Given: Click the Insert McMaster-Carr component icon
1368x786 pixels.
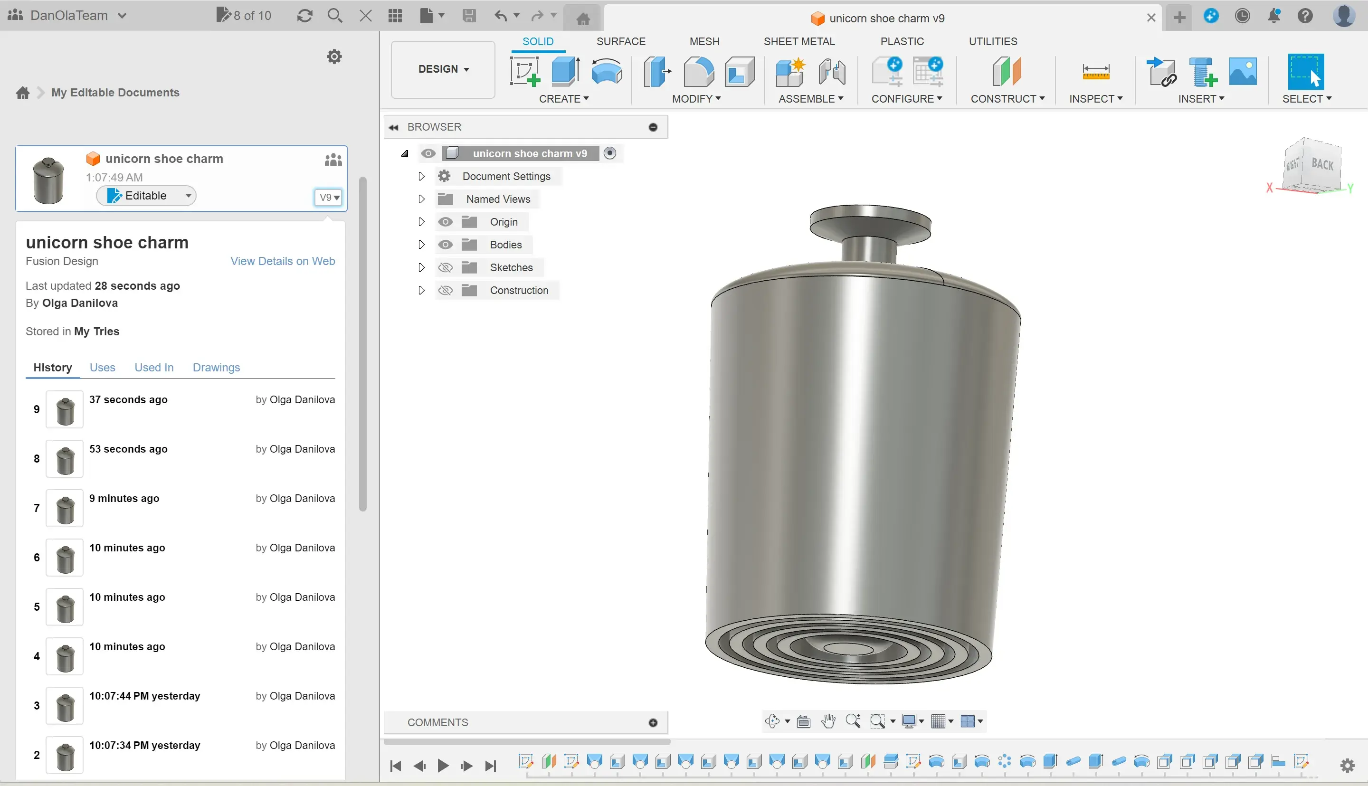Looking at the screenshot, I should tap(1203, 71).
